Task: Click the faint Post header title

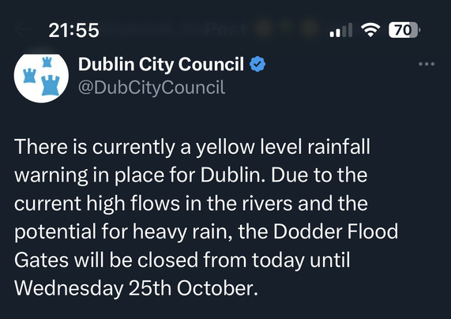Action: click(x=226, y=29)
